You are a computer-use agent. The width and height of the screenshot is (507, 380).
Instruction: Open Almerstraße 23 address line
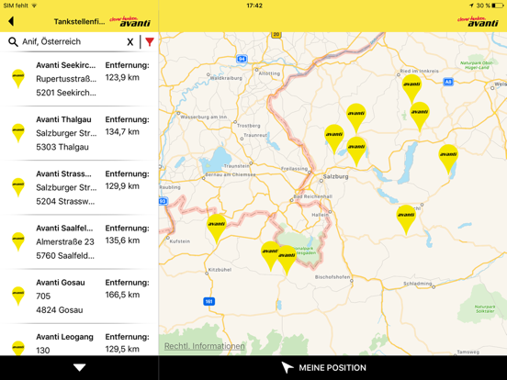coord(65,241)
